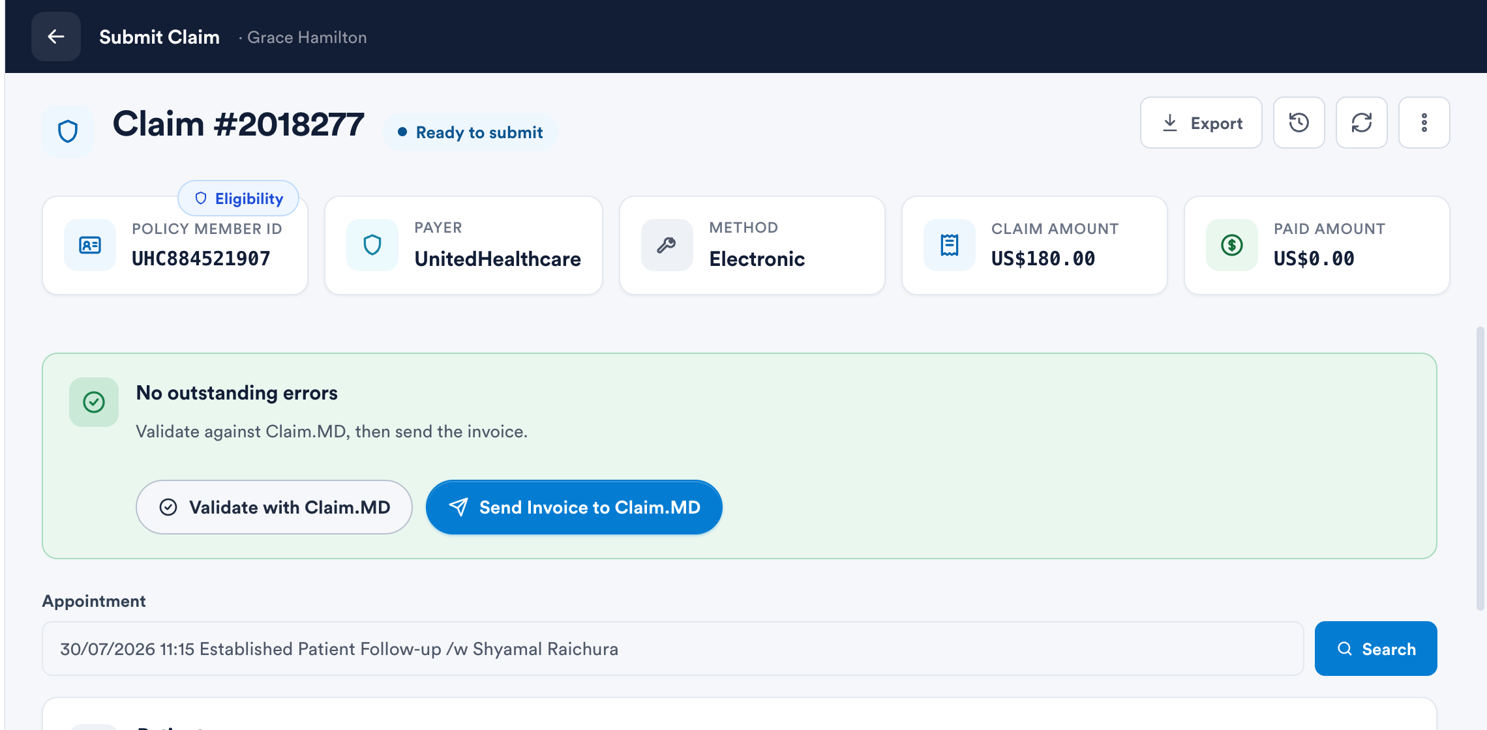Click the Ready to submit status pill
This screenshot has height=730, width=1487.
470,132
